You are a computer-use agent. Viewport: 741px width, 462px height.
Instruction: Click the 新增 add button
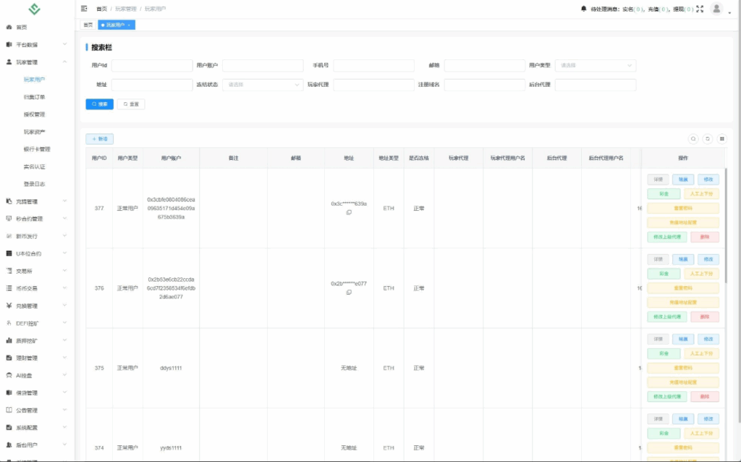coord(100,139)
